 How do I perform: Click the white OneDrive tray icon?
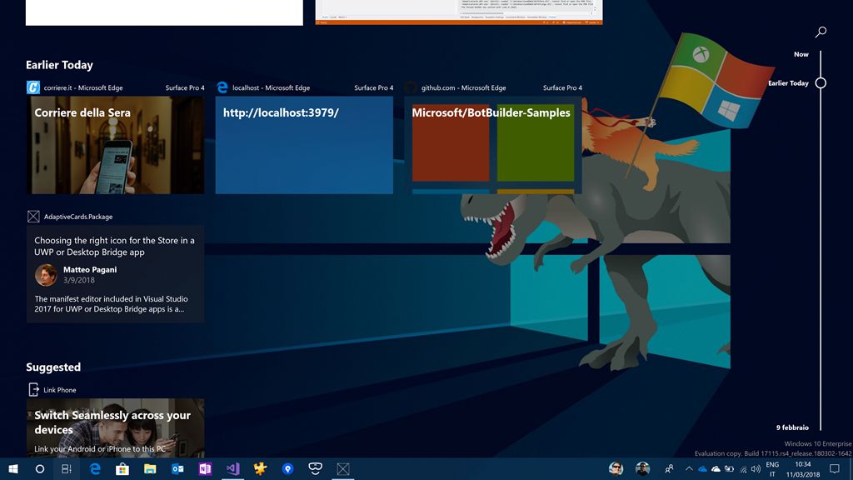pos(716,469)
